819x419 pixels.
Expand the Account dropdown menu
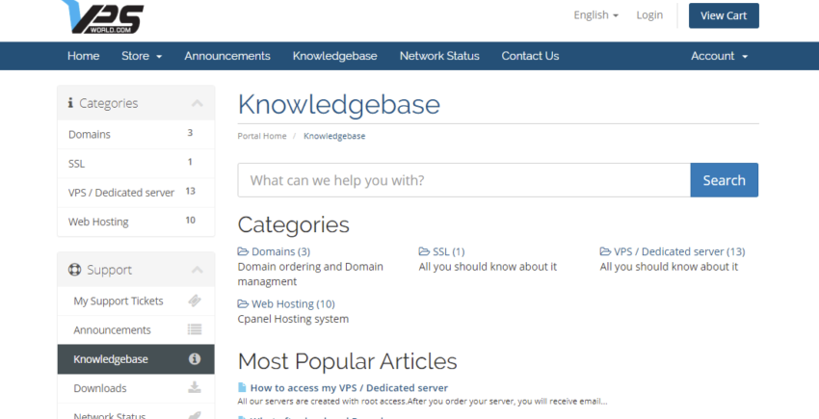[x=719, y=56]
